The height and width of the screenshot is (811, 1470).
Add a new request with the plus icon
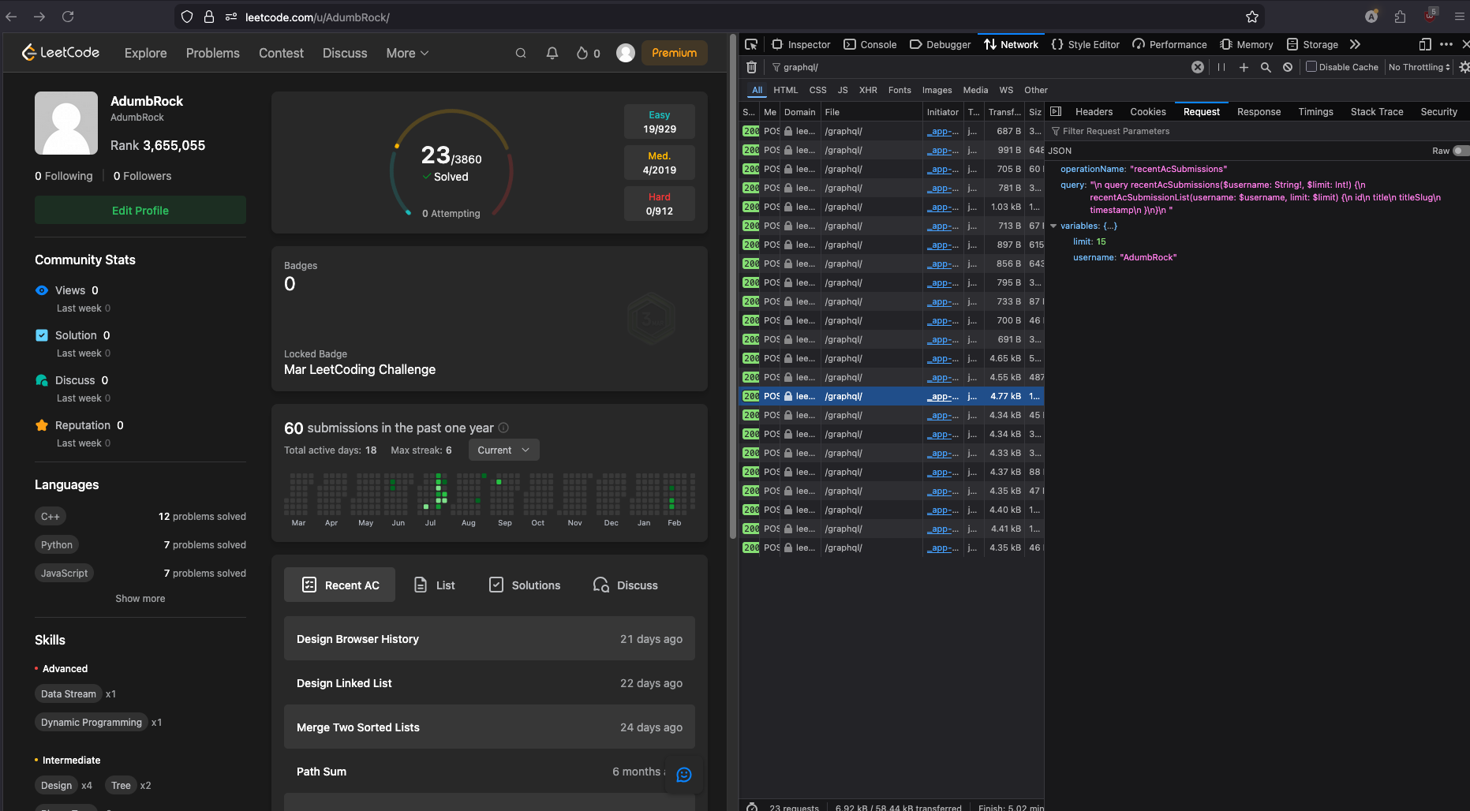pos(1244,67)
